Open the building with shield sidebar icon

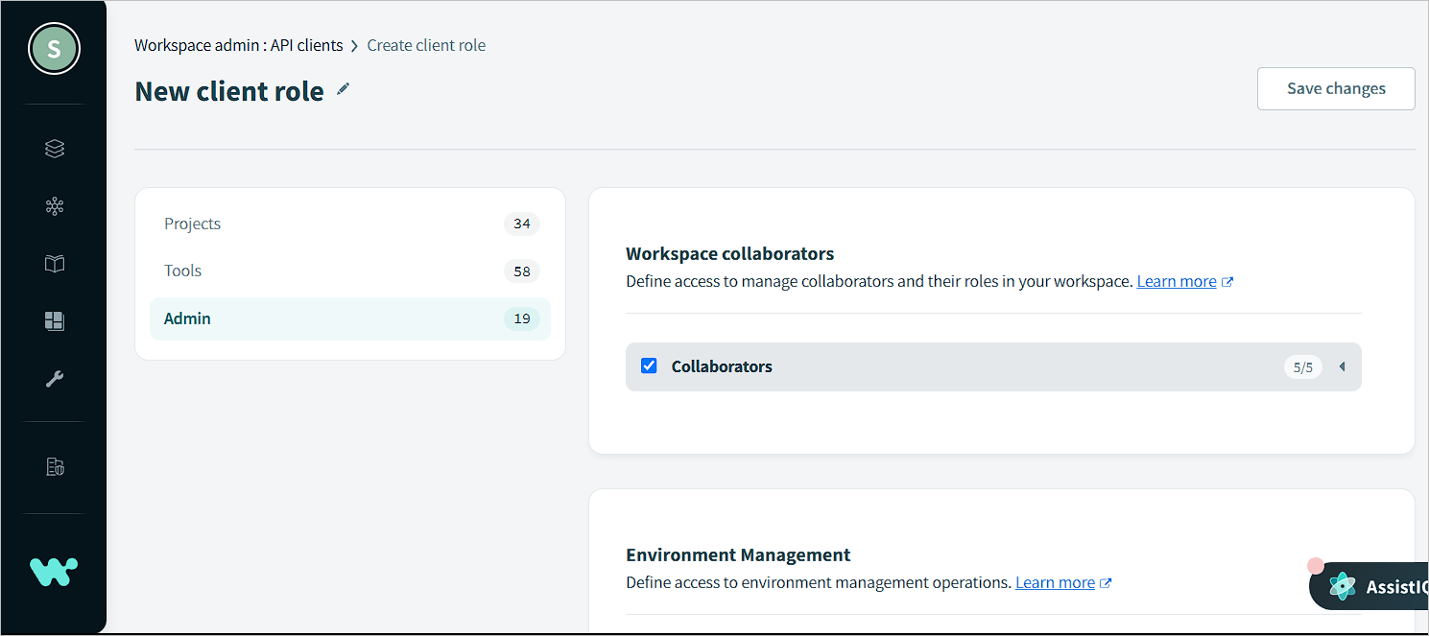55,467
